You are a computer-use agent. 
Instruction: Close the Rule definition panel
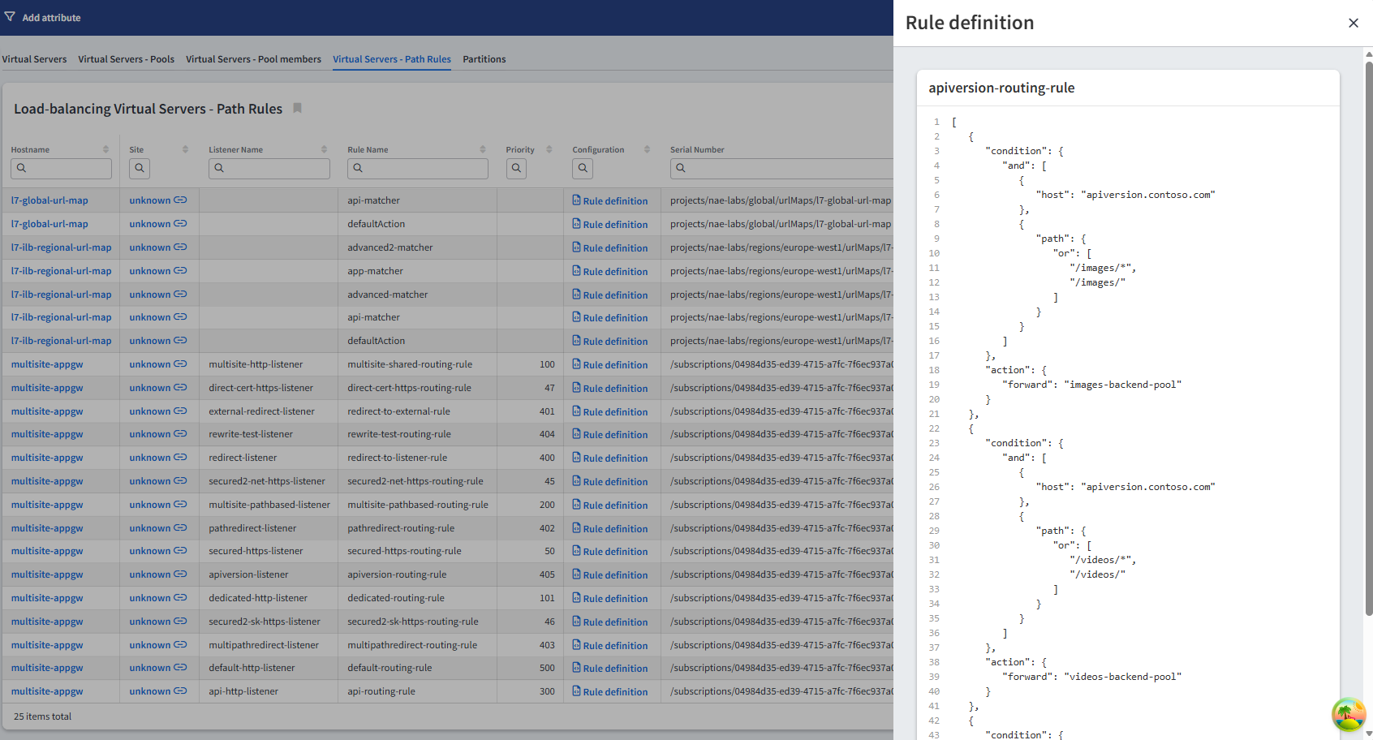click(x=1353, y=24)
